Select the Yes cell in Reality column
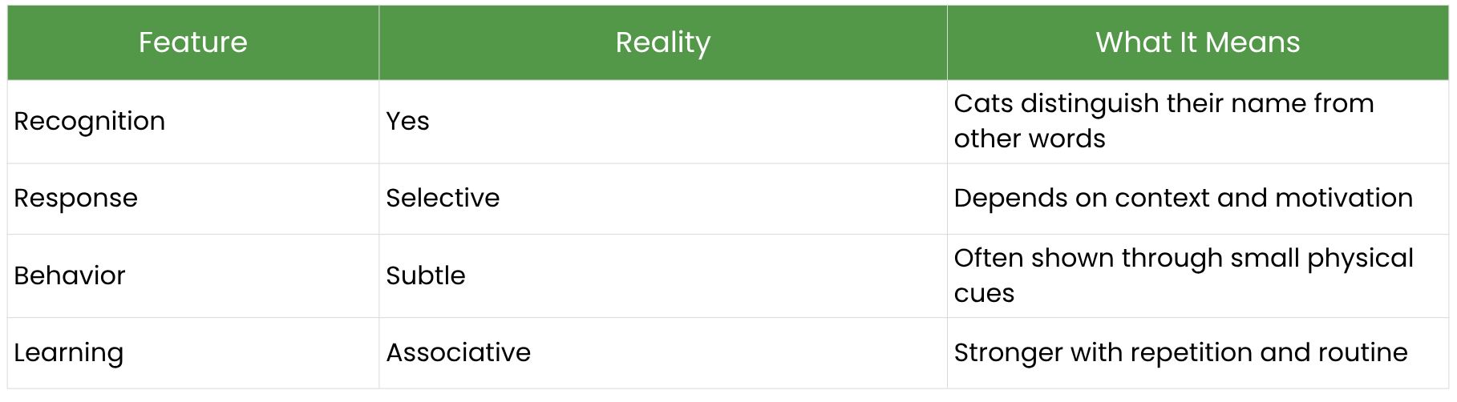Image resolution: width=1457 pixels, height=402 pixels. tap(407, 121)
